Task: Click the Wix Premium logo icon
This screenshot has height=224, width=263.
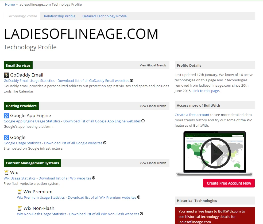Action: [20, 192]
